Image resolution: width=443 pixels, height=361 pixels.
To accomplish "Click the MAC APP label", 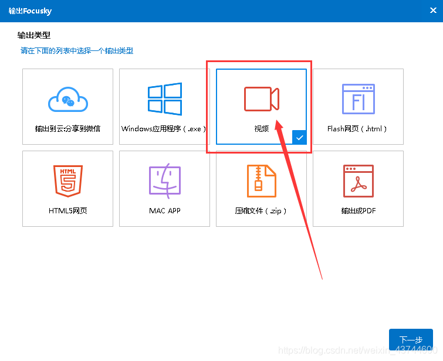I will tap(165, 210).
